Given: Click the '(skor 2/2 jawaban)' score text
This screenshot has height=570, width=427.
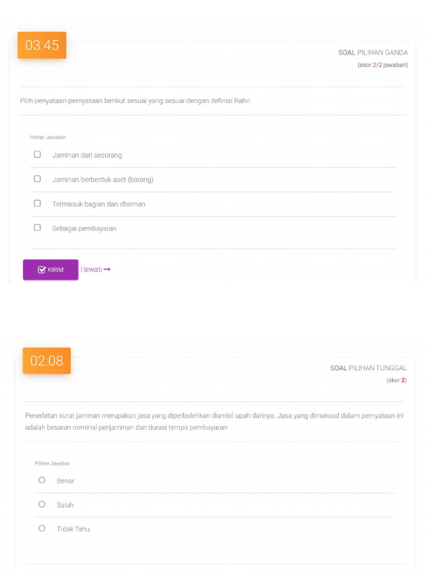Looking at the screenshot, I should point(383,65).
